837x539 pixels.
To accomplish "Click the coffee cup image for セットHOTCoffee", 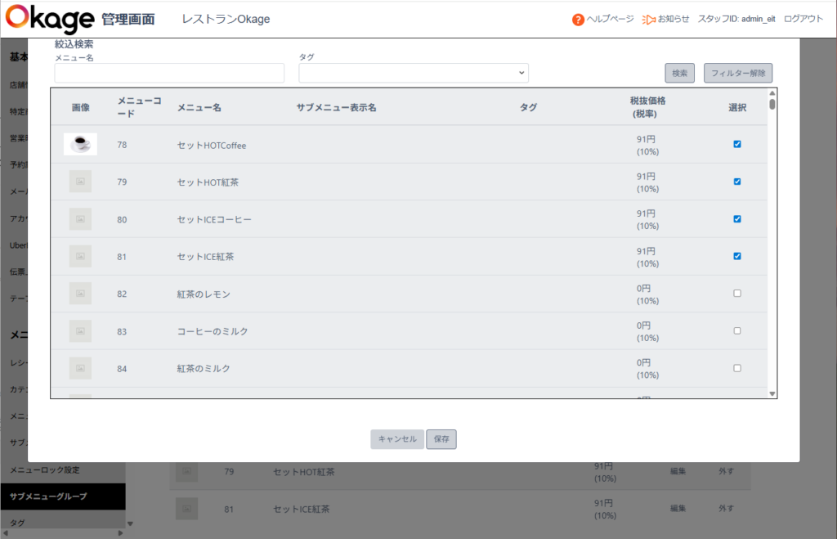I will [81, 144].
